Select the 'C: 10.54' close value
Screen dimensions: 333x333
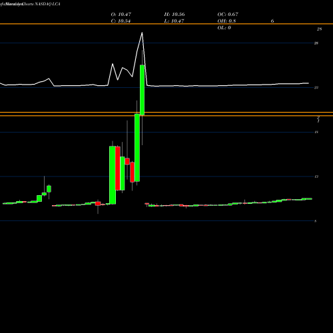click(121, 21)
